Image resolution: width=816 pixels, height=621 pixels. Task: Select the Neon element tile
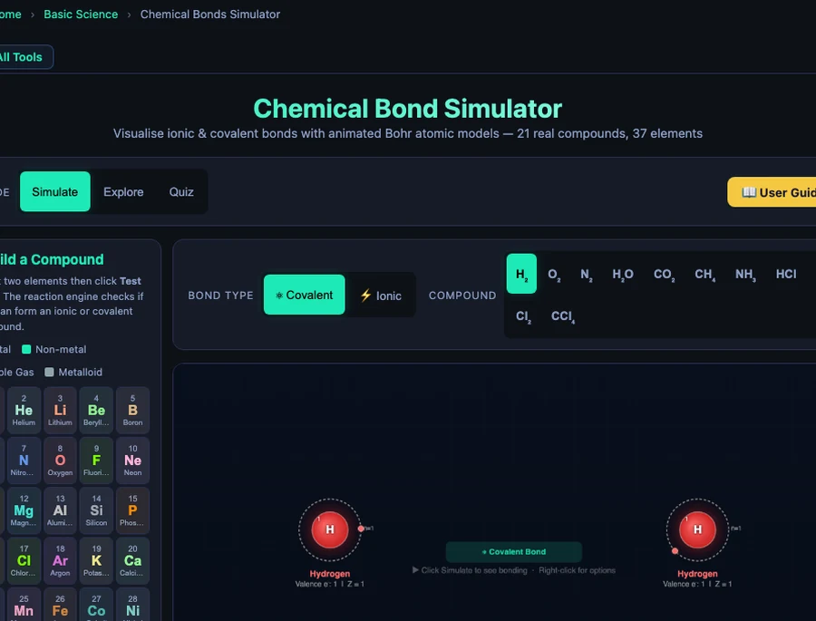coord(132,461)
